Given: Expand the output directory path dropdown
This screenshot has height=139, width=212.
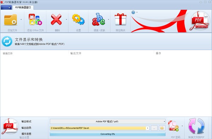Looking at the screenshot, I should click(x=147, y=128).
